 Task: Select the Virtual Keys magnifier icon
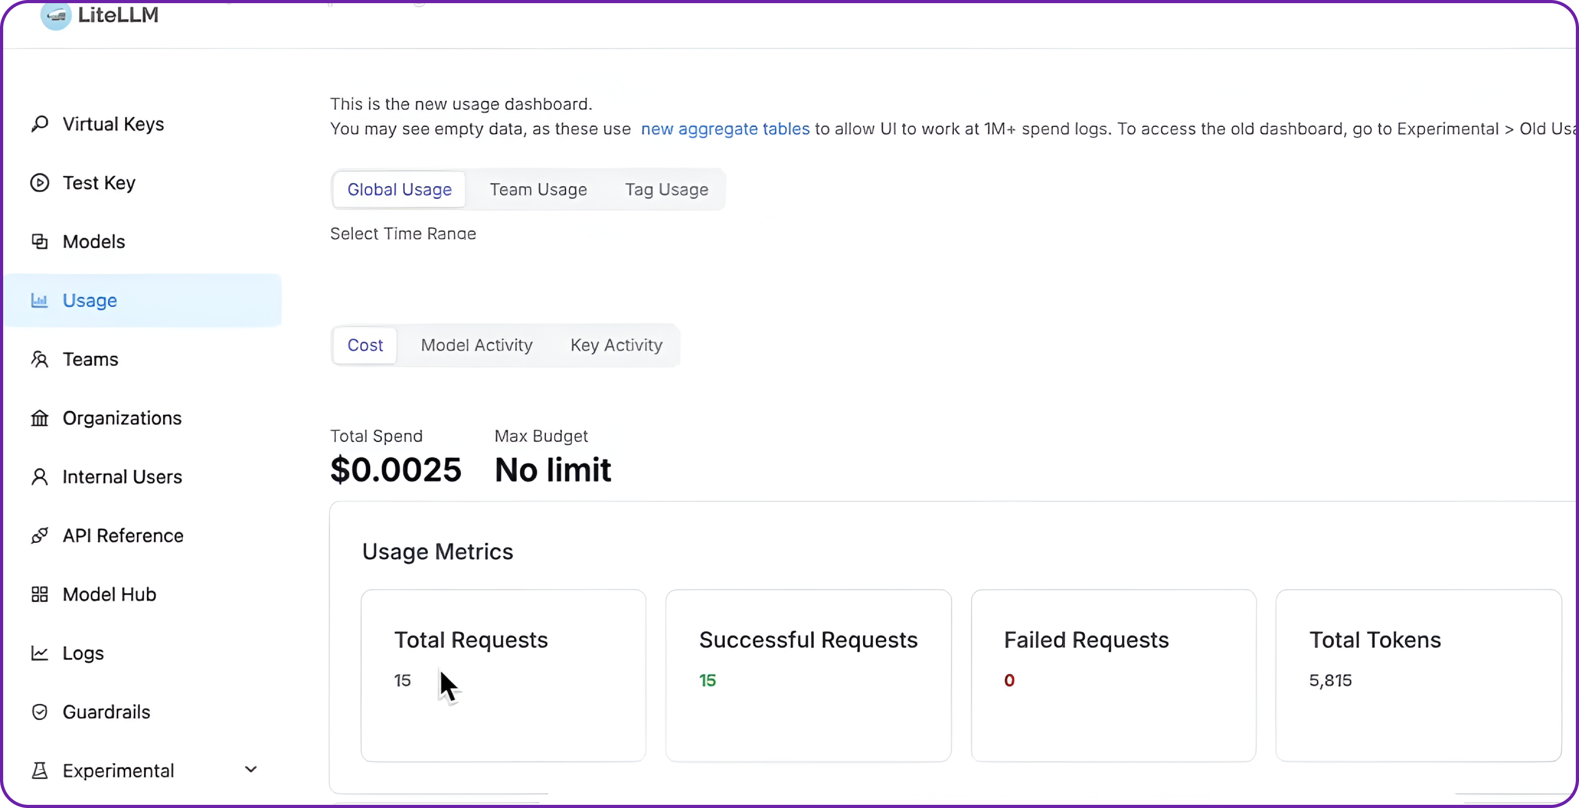pos(39,124)
